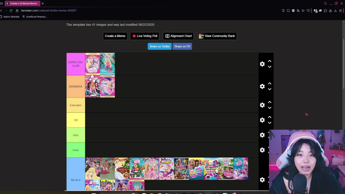Open Unofficial Phasmo bookmark
Screen dimensions: 345x194
point(35,17)
